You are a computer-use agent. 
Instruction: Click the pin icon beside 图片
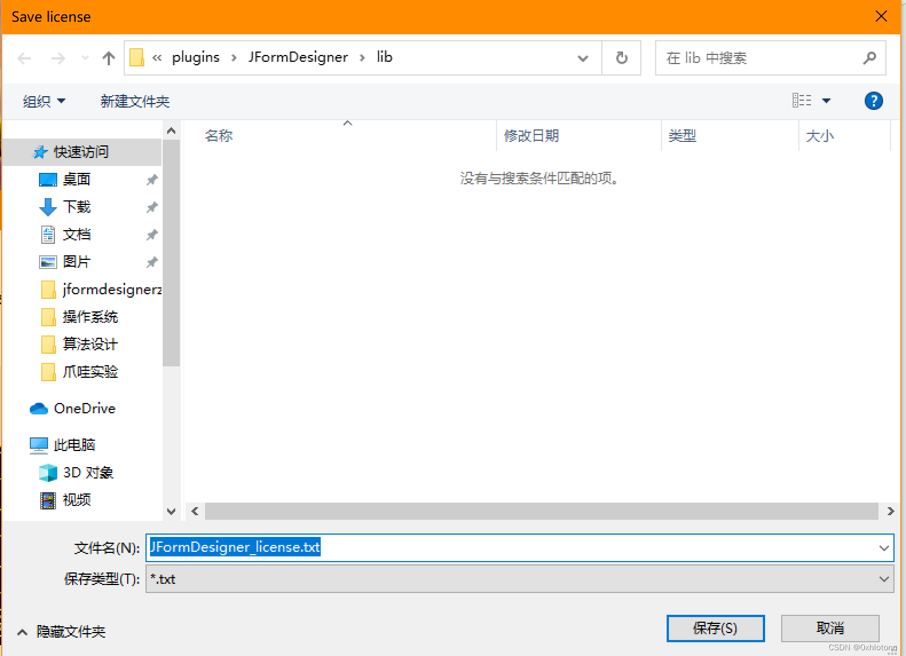coord(152,262)
